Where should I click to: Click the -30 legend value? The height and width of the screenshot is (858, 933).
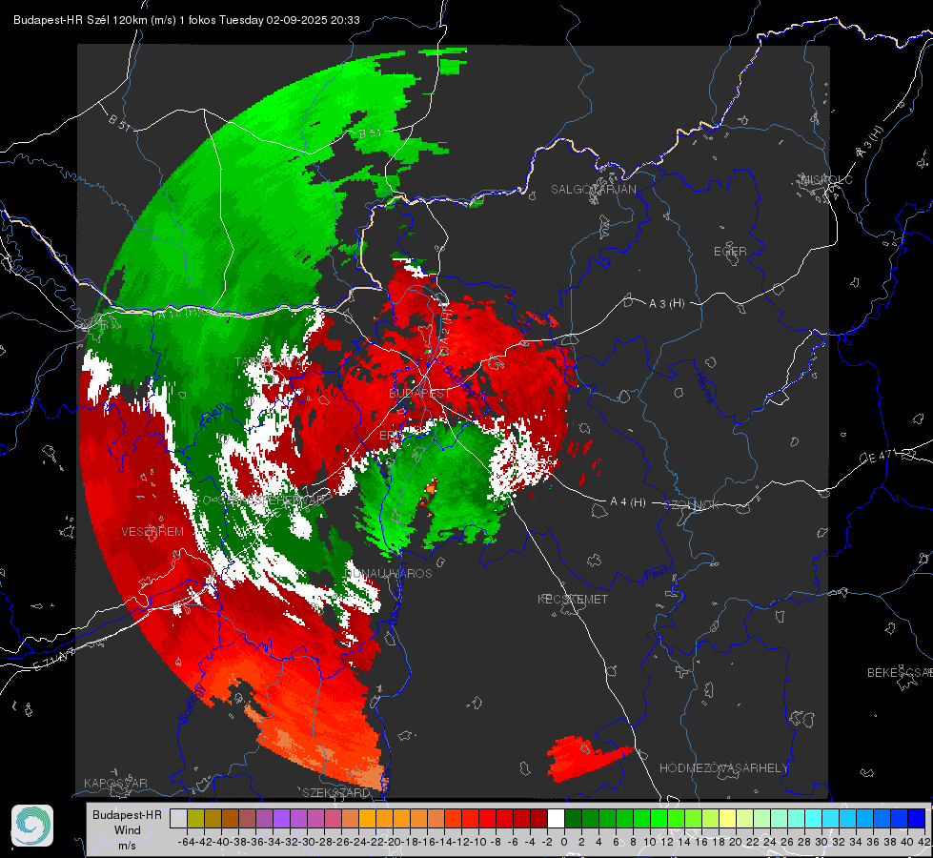(x=307, y=842)
